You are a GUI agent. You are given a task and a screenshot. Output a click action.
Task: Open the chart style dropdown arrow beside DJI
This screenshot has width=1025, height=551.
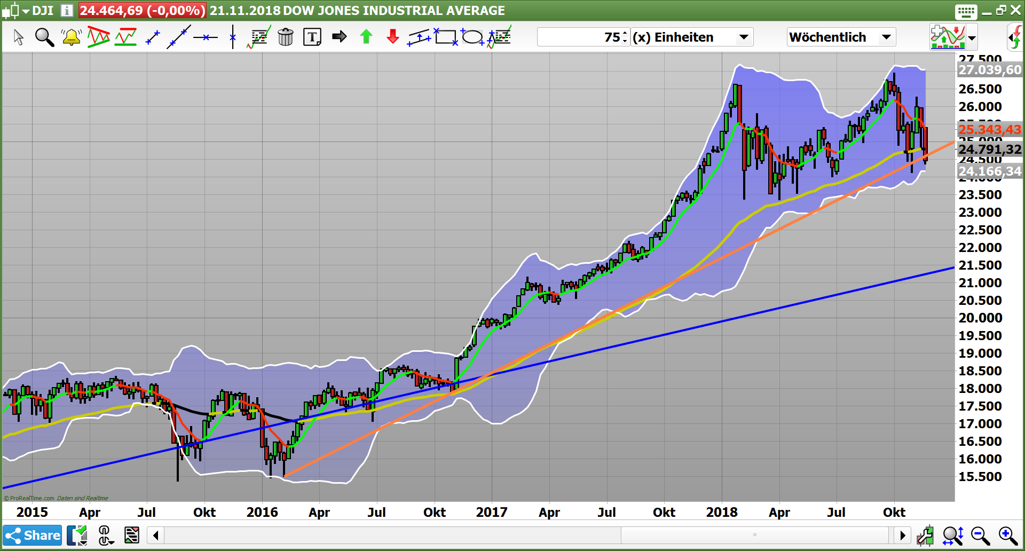tap(26, 11)
